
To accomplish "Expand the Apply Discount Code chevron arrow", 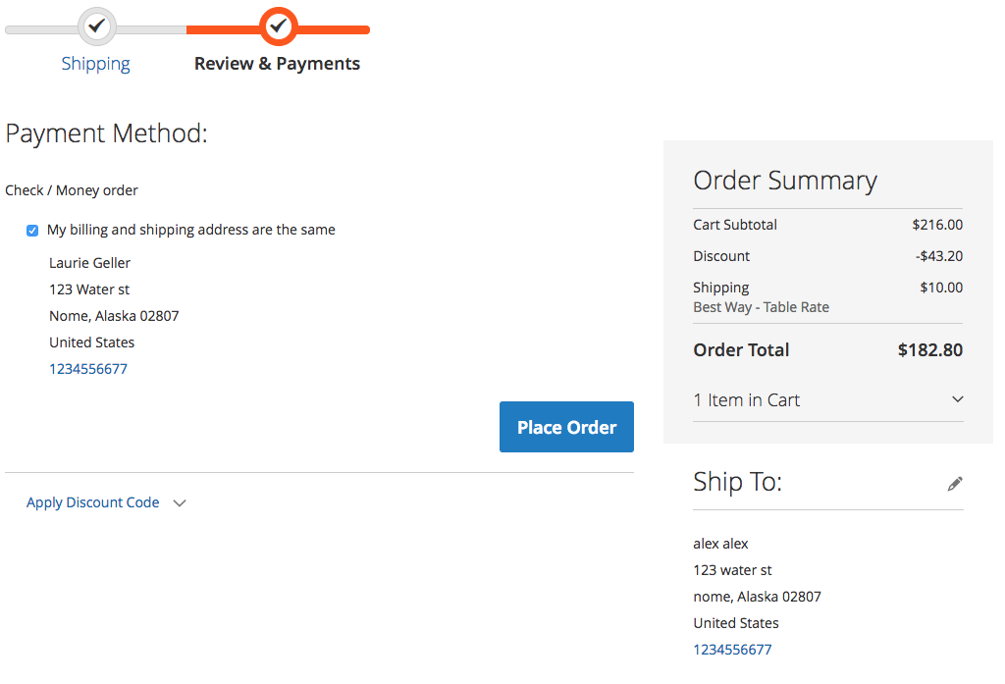I will point(180,503).
